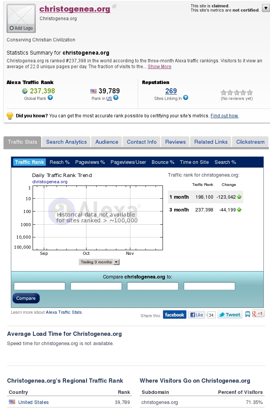Follow the Find out how link
The height and width of the screenshot is (409, 270).
click(225, 115)
